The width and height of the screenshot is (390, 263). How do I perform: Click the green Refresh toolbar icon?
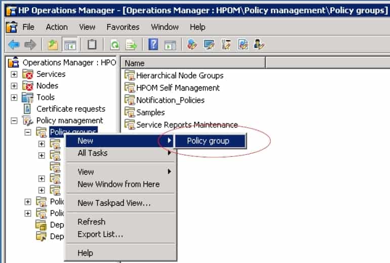tap(115, 45)
